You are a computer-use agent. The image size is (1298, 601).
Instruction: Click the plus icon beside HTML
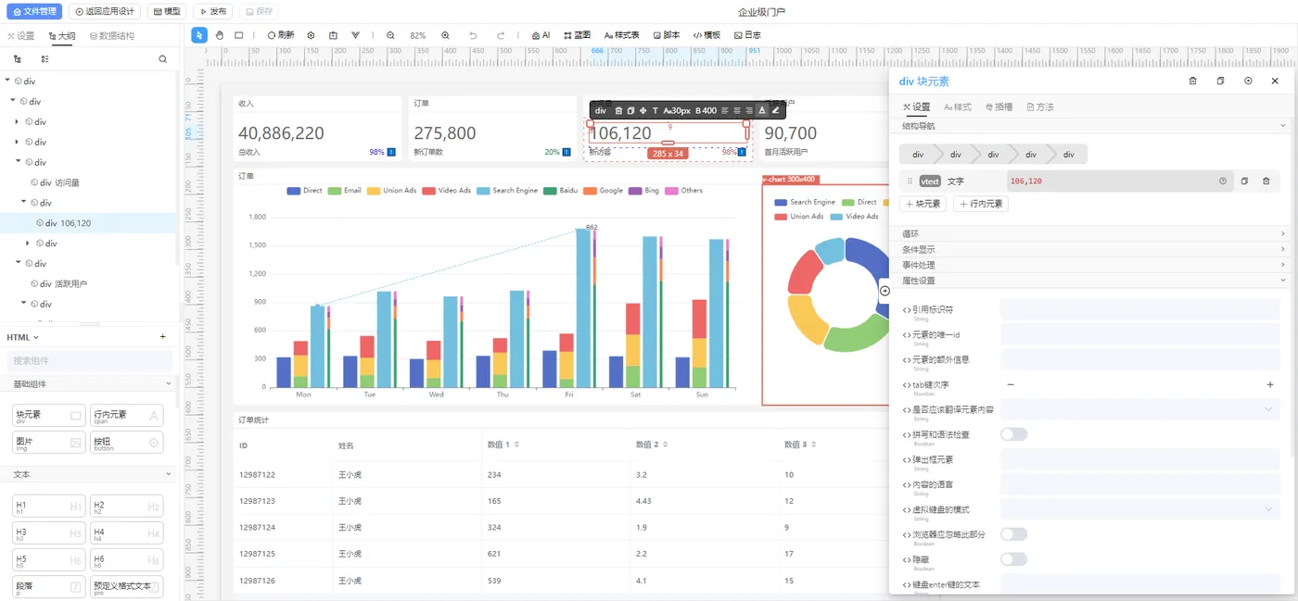(163, 337)
